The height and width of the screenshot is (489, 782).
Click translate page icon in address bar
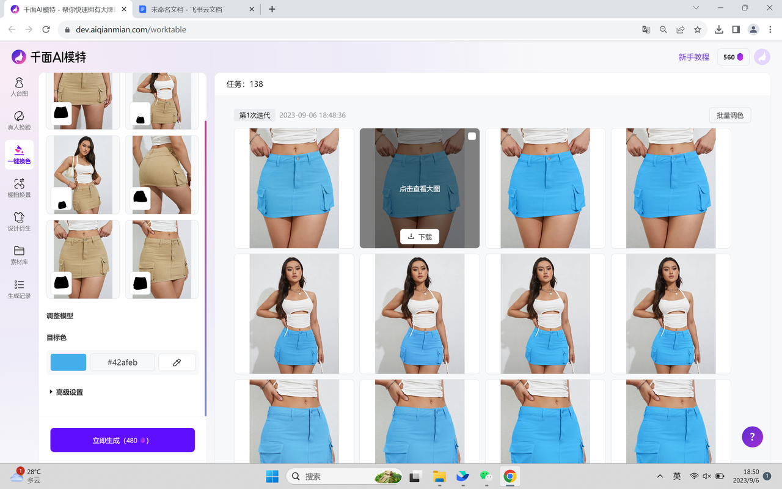coord(646,29)
